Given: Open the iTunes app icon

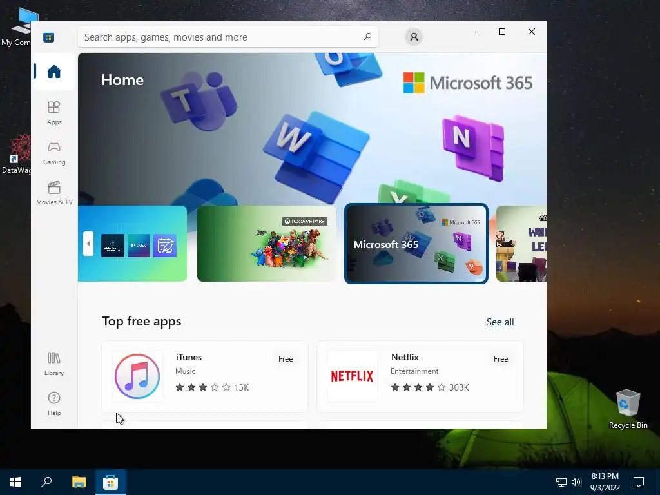Looking at the screenshot, I should (x=137, y=376).
